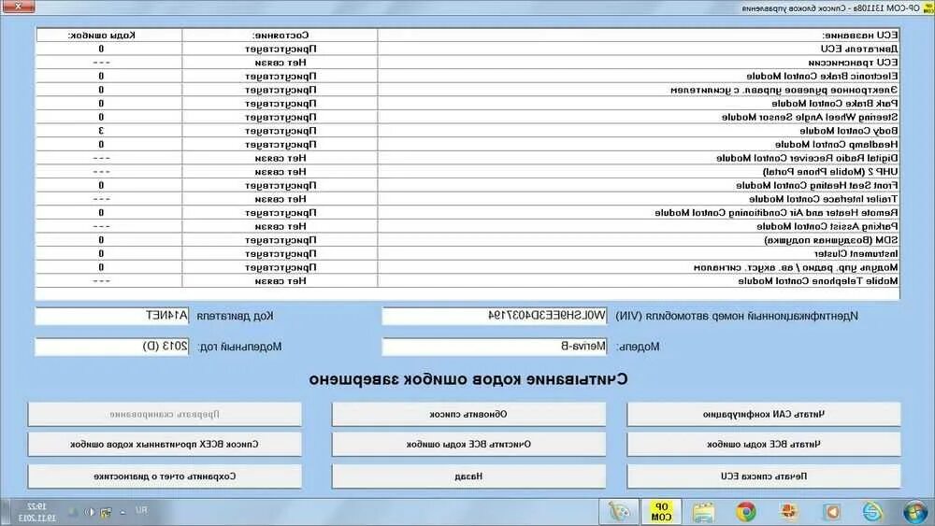The width and height of the screenshot is (935, 526).
Task: Open the taskbar icon between Chrome and media player
Action: [788, 512]
